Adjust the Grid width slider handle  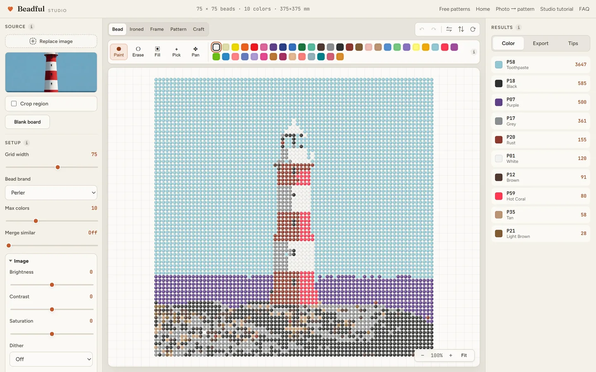[x=58, y=167]
